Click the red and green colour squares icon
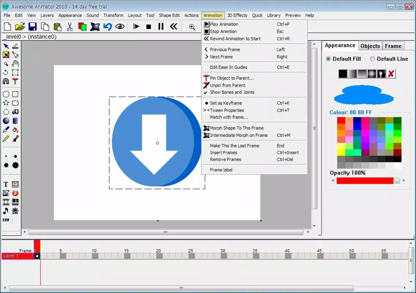416x293 pixels. 82,26
